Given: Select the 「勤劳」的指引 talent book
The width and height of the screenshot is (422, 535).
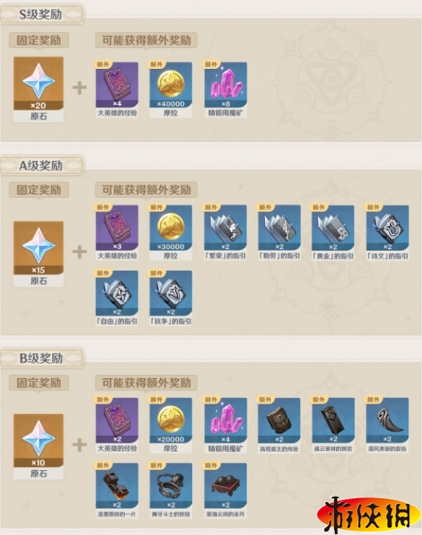Looking at the screenshot, I should click(x=279, y=227).
